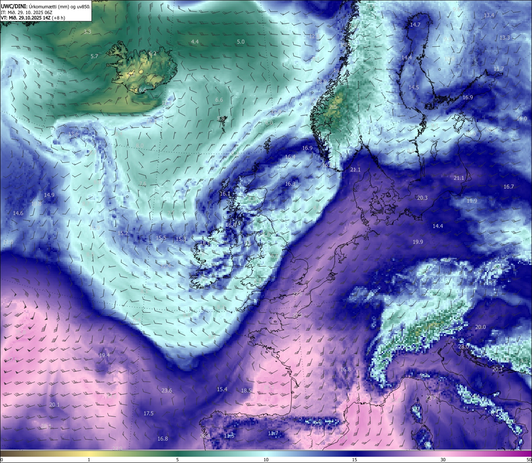Click the UWC/DINI Úrkomumætti title line

click(x=46, y=7)
